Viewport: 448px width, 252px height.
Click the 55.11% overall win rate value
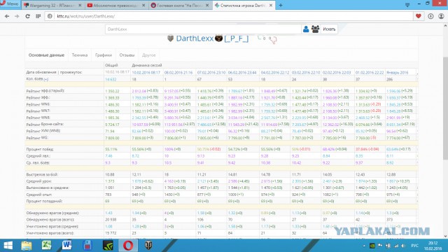click(111, 149)
